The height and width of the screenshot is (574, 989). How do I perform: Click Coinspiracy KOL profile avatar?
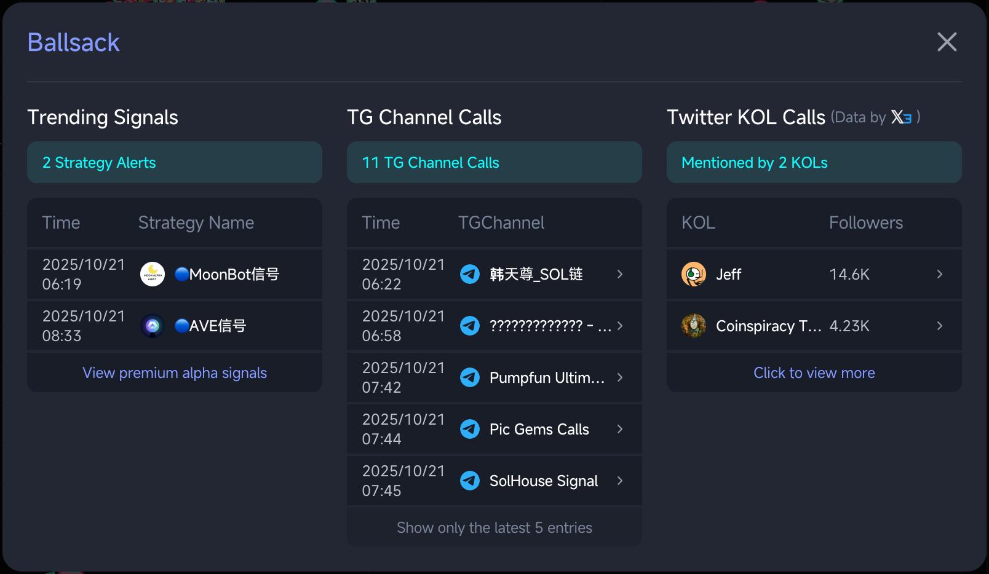(x=694, y=326)
